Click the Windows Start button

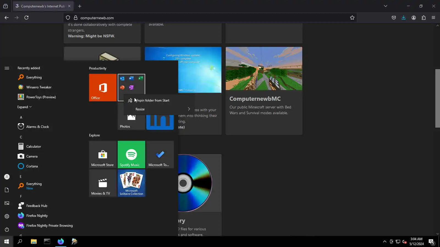[7, 242]
